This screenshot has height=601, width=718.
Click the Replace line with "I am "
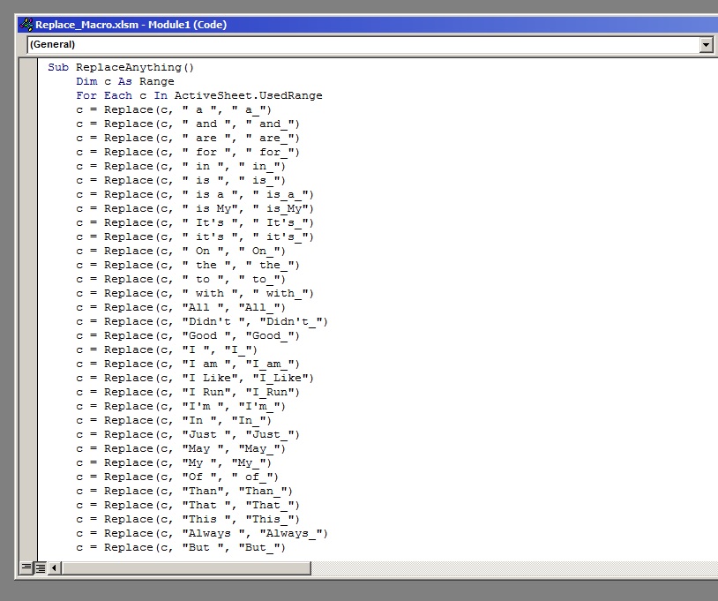click(x=188, y=364)
